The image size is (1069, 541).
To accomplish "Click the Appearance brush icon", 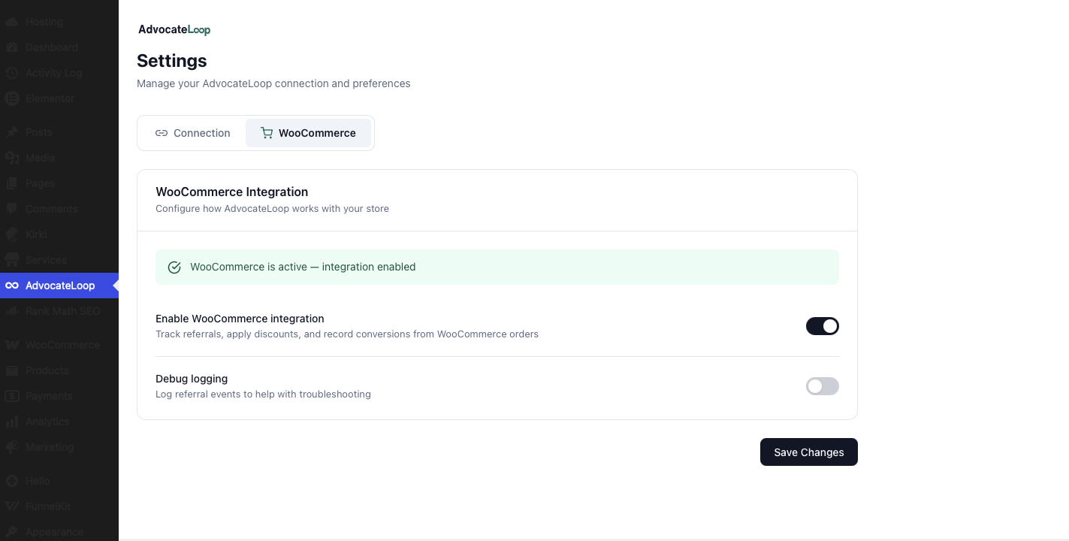I will pyautogui.click(x=12, y=532).
